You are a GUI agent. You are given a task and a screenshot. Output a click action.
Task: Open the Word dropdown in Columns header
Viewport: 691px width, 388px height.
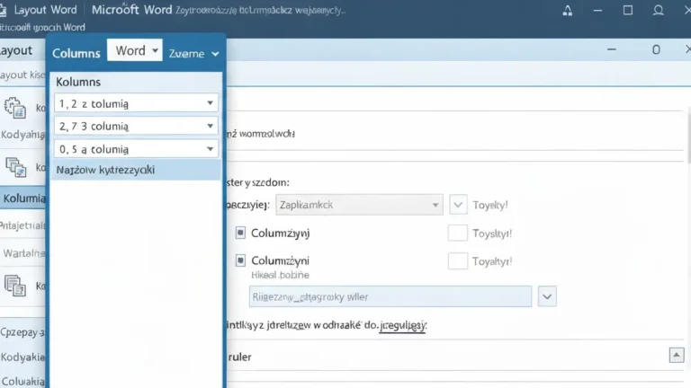coord(135,50)
